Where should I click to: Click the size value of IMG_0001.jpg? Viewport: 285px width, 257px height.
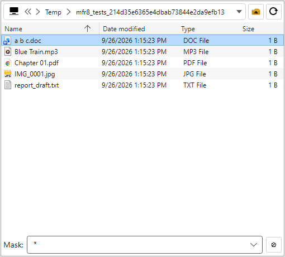273,74
